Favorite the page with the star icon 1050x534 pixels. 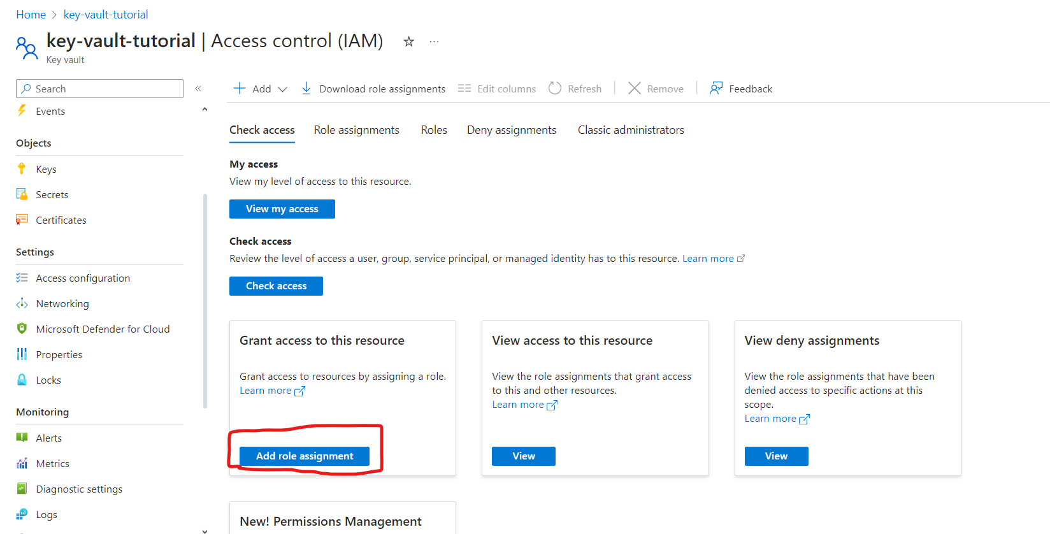click(409, 41)
